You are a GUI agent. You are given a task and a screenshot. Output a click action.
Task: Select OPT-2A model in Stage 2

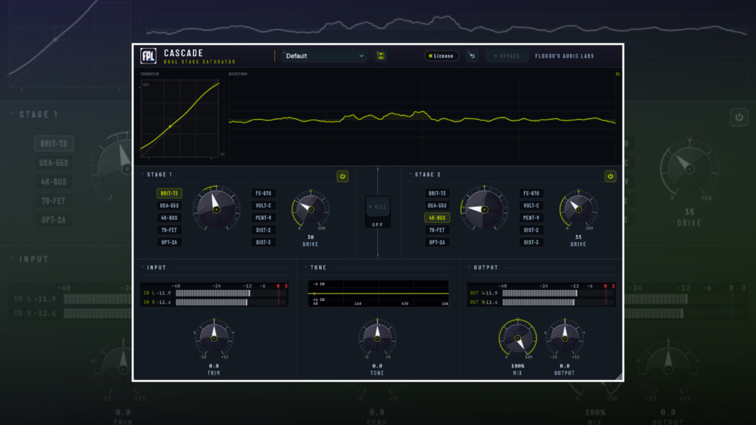(x=437, y=242)
